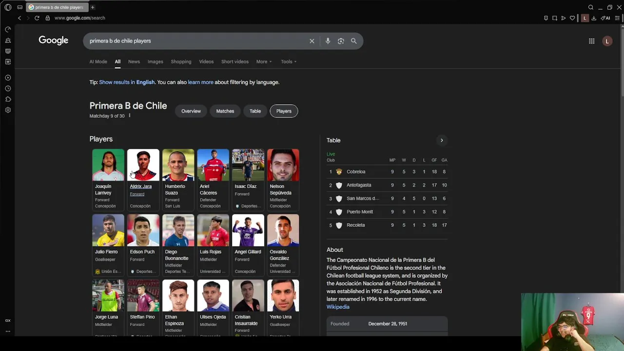624x351 pixels.
Task: Save page to bookmarks heart icon
Action: 572,18
